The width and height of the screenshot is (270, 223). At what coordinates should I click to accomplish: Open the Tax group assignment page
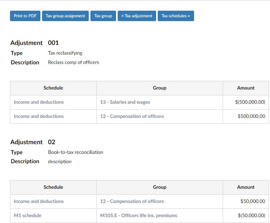coord(65,16)
